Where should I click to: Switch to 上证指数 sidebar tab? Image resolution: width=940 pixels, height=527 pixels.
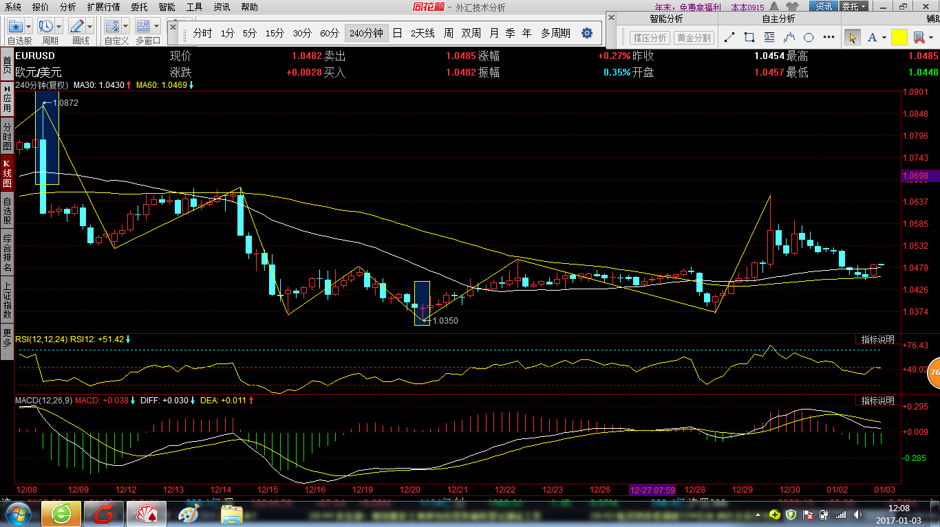pos(7,300)
